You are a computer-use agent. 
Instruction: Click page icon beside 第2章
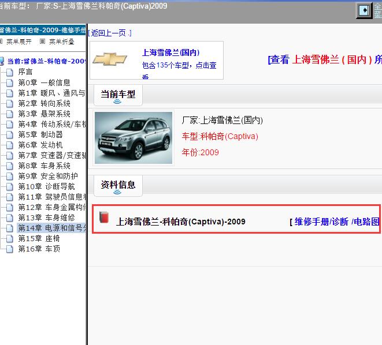click(9, 104)
